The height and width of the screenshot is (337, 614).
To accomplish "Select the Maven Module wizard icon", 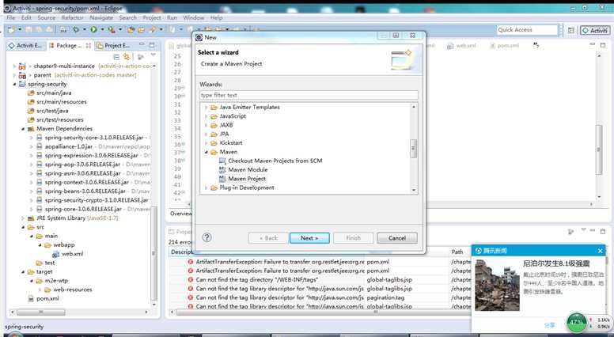I will click(222, 170).
